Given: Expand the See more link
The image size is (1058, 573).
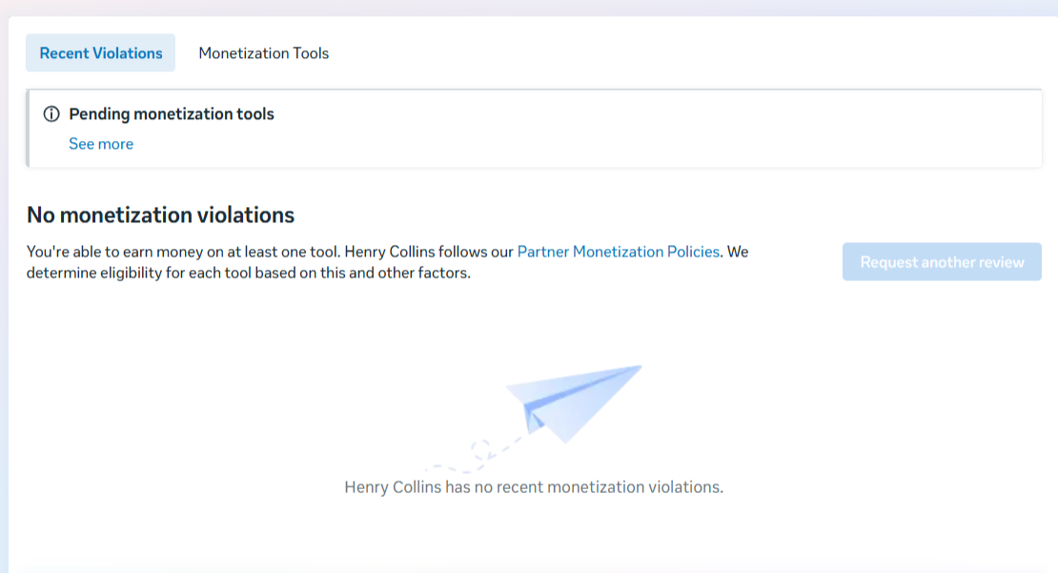Looking at the screenshot, I should point(101,144).
